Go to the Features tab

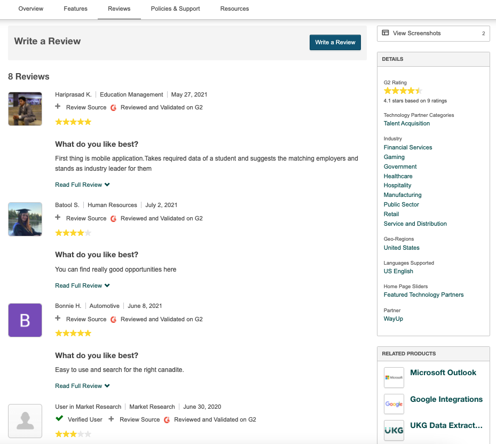pyautogui.click(x=75, y=9)
